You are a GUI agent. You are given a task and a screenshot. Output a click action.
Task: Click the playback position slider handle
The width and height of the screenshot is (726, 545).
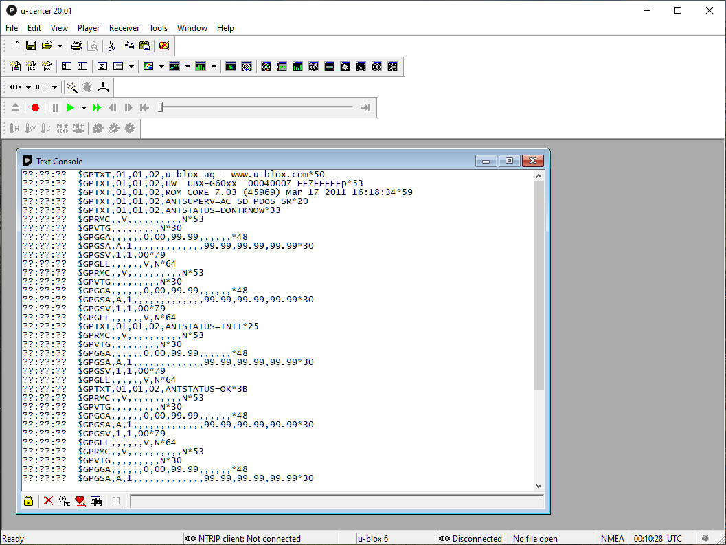click(x=161, y=107)
